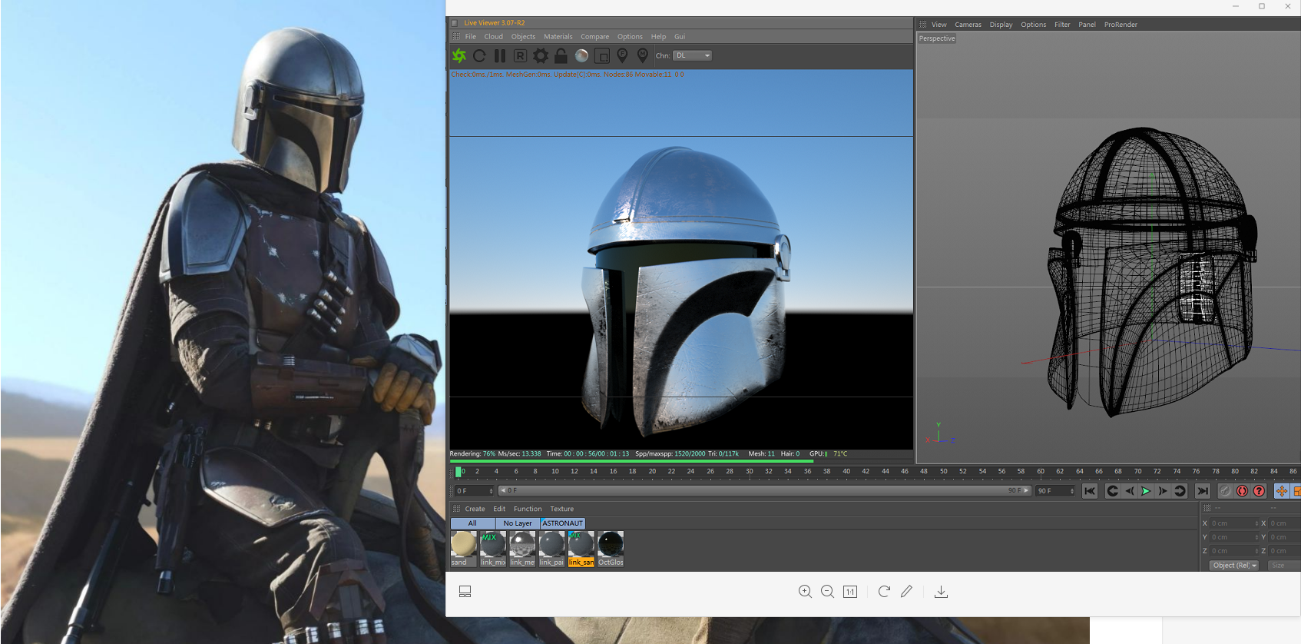1301x644 pixels.
Task: Go to the end frame button
Action: pyautogui.click(x=1203, y=491)
